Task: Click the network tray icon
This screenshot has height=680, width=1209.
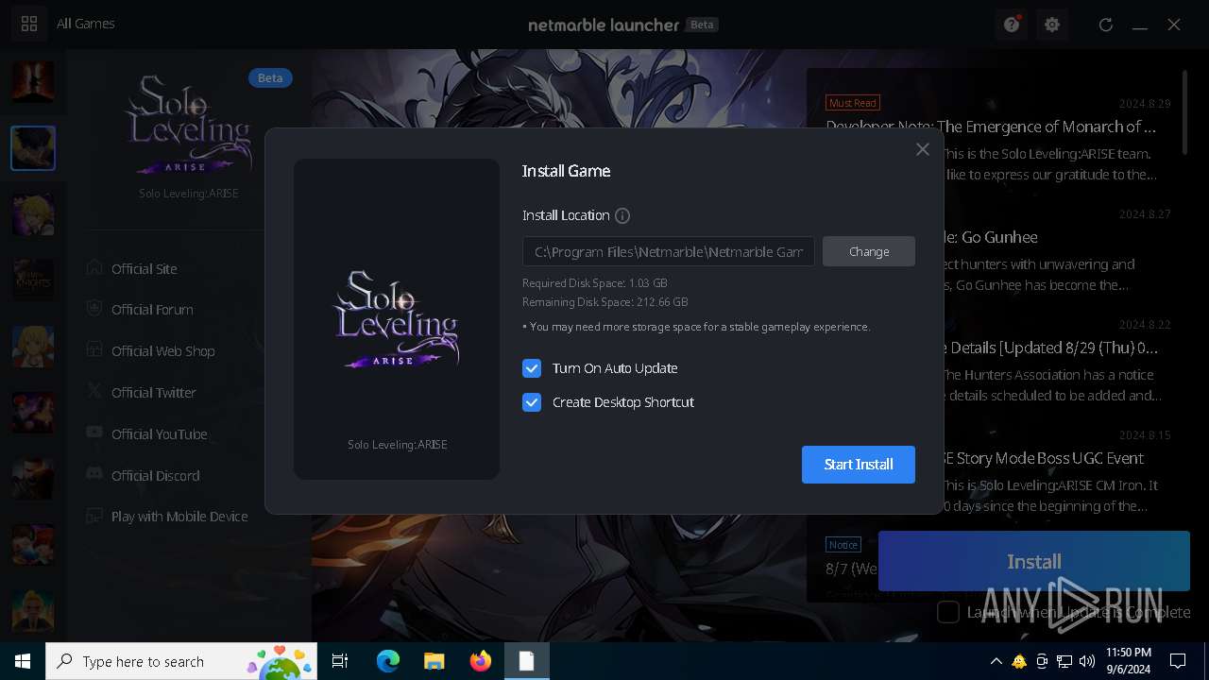Action: tap(1064, 661)
